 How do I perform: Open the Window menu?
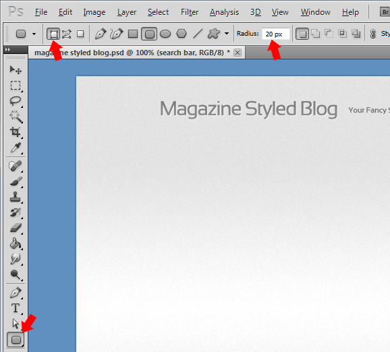coord(315,12)
